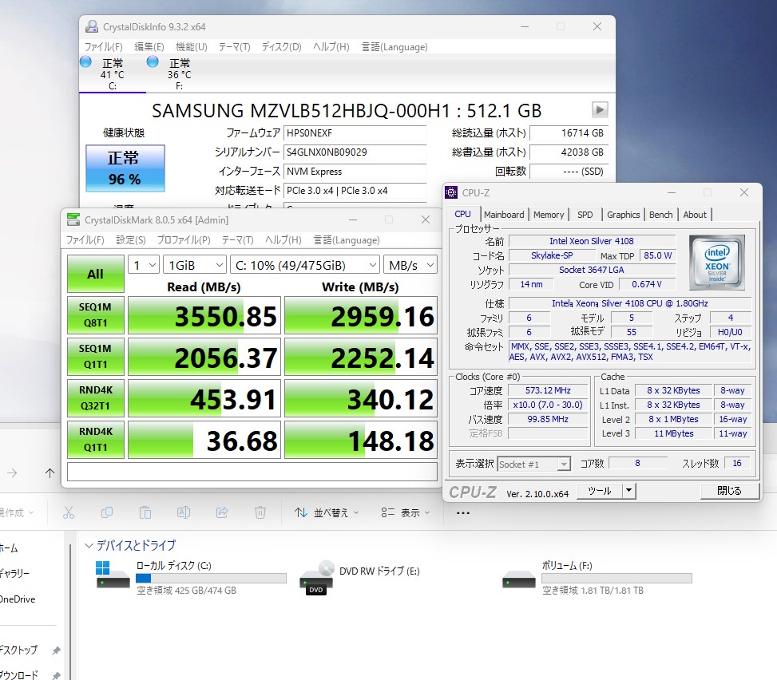Screen dimensions: 777x680
Task: Run the SEQ1M Q8T1 test
Action: (95, 315)
